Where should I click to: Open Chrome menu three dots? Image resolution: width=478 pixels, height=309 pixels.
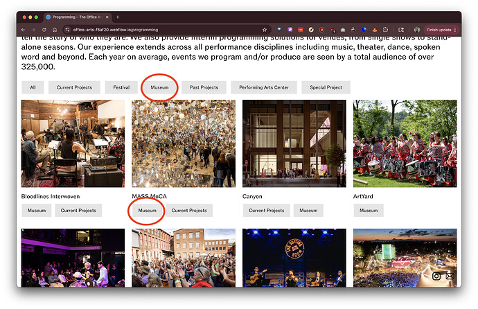pyautogui.click(x=455, y=30)
